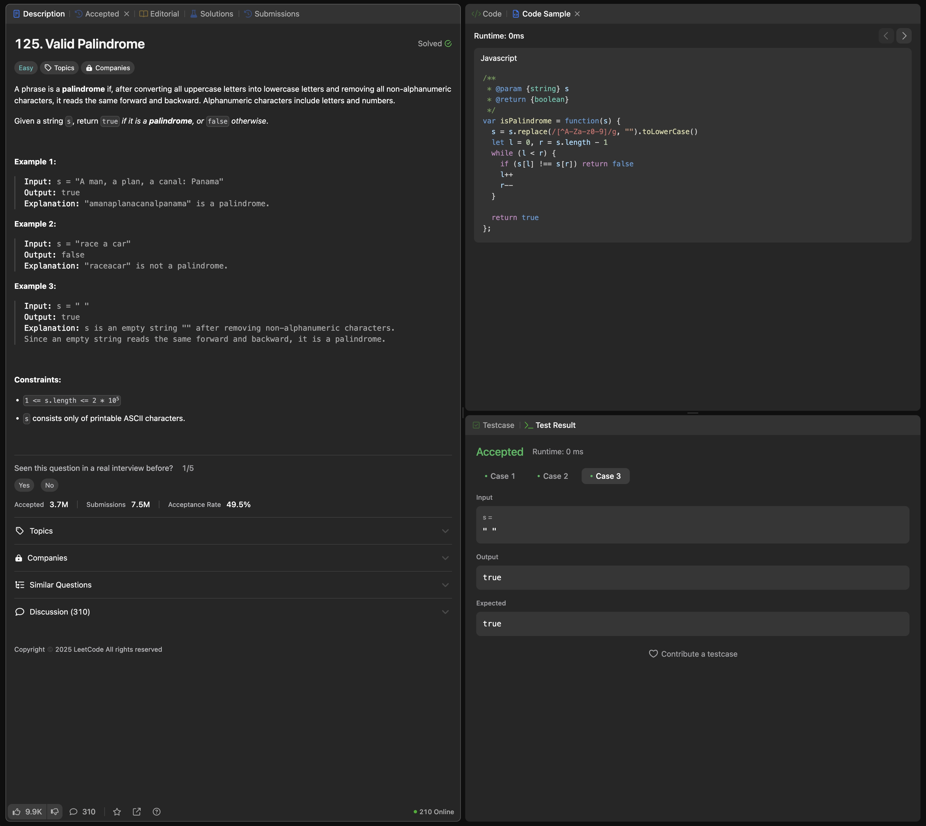Click the panel divider handle above Testcase
The image size is (926, 826).
pyautogui.click(x=693, y=413)
